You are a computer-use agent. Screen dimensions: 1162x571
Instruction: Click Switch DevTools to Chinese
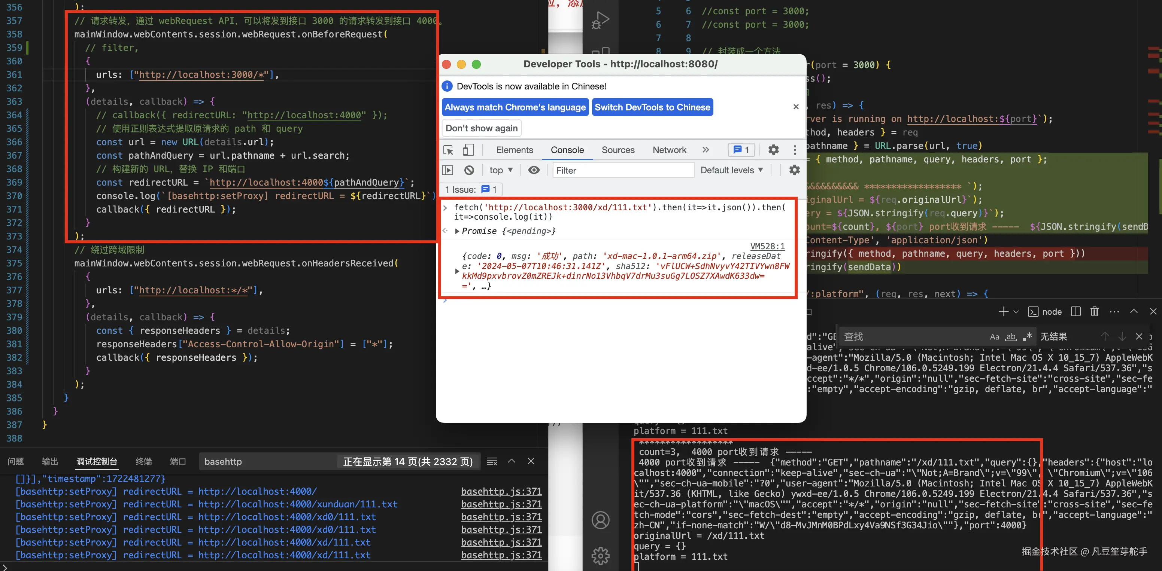coord(652,107)
